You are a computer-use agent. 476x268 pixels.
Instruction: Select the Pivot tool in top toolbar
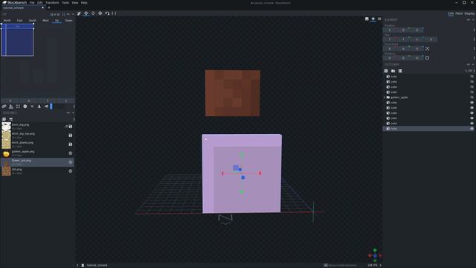point(100,13)
